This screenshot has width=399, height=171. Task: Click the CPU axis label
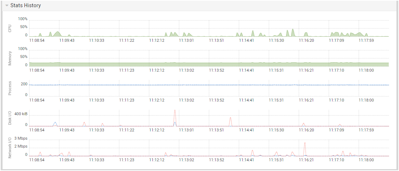[x=10, y=29]
